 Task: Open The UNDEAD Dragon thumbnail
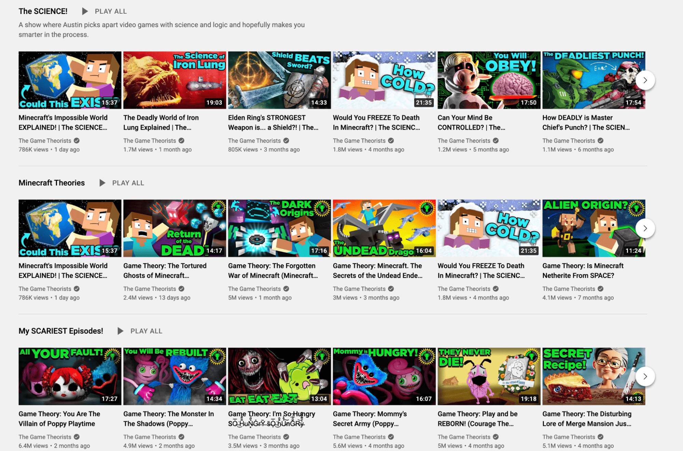(384, 228)
